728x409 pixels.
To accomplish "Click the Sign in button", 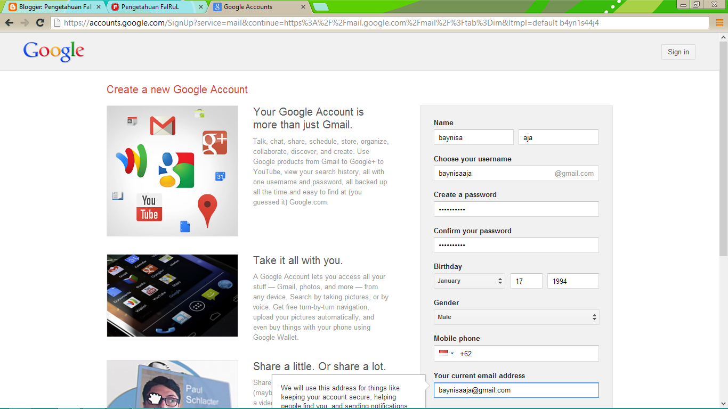I will pyautogui.click(x=678, y=52).
